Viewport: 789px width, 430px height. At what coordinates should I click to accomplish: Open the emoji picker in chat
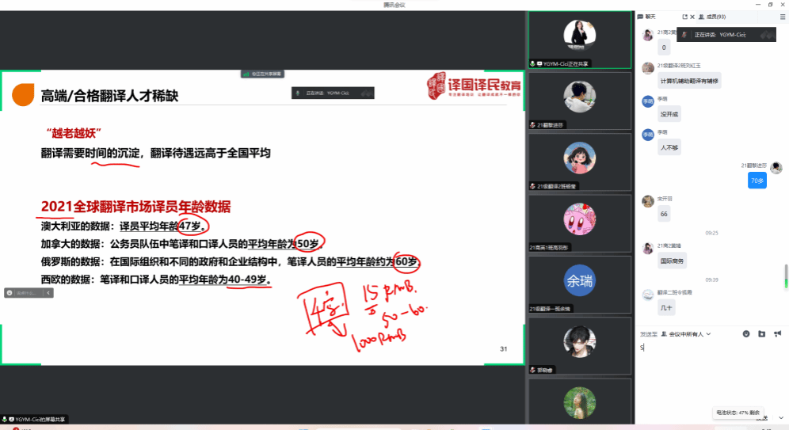(745, 333)
